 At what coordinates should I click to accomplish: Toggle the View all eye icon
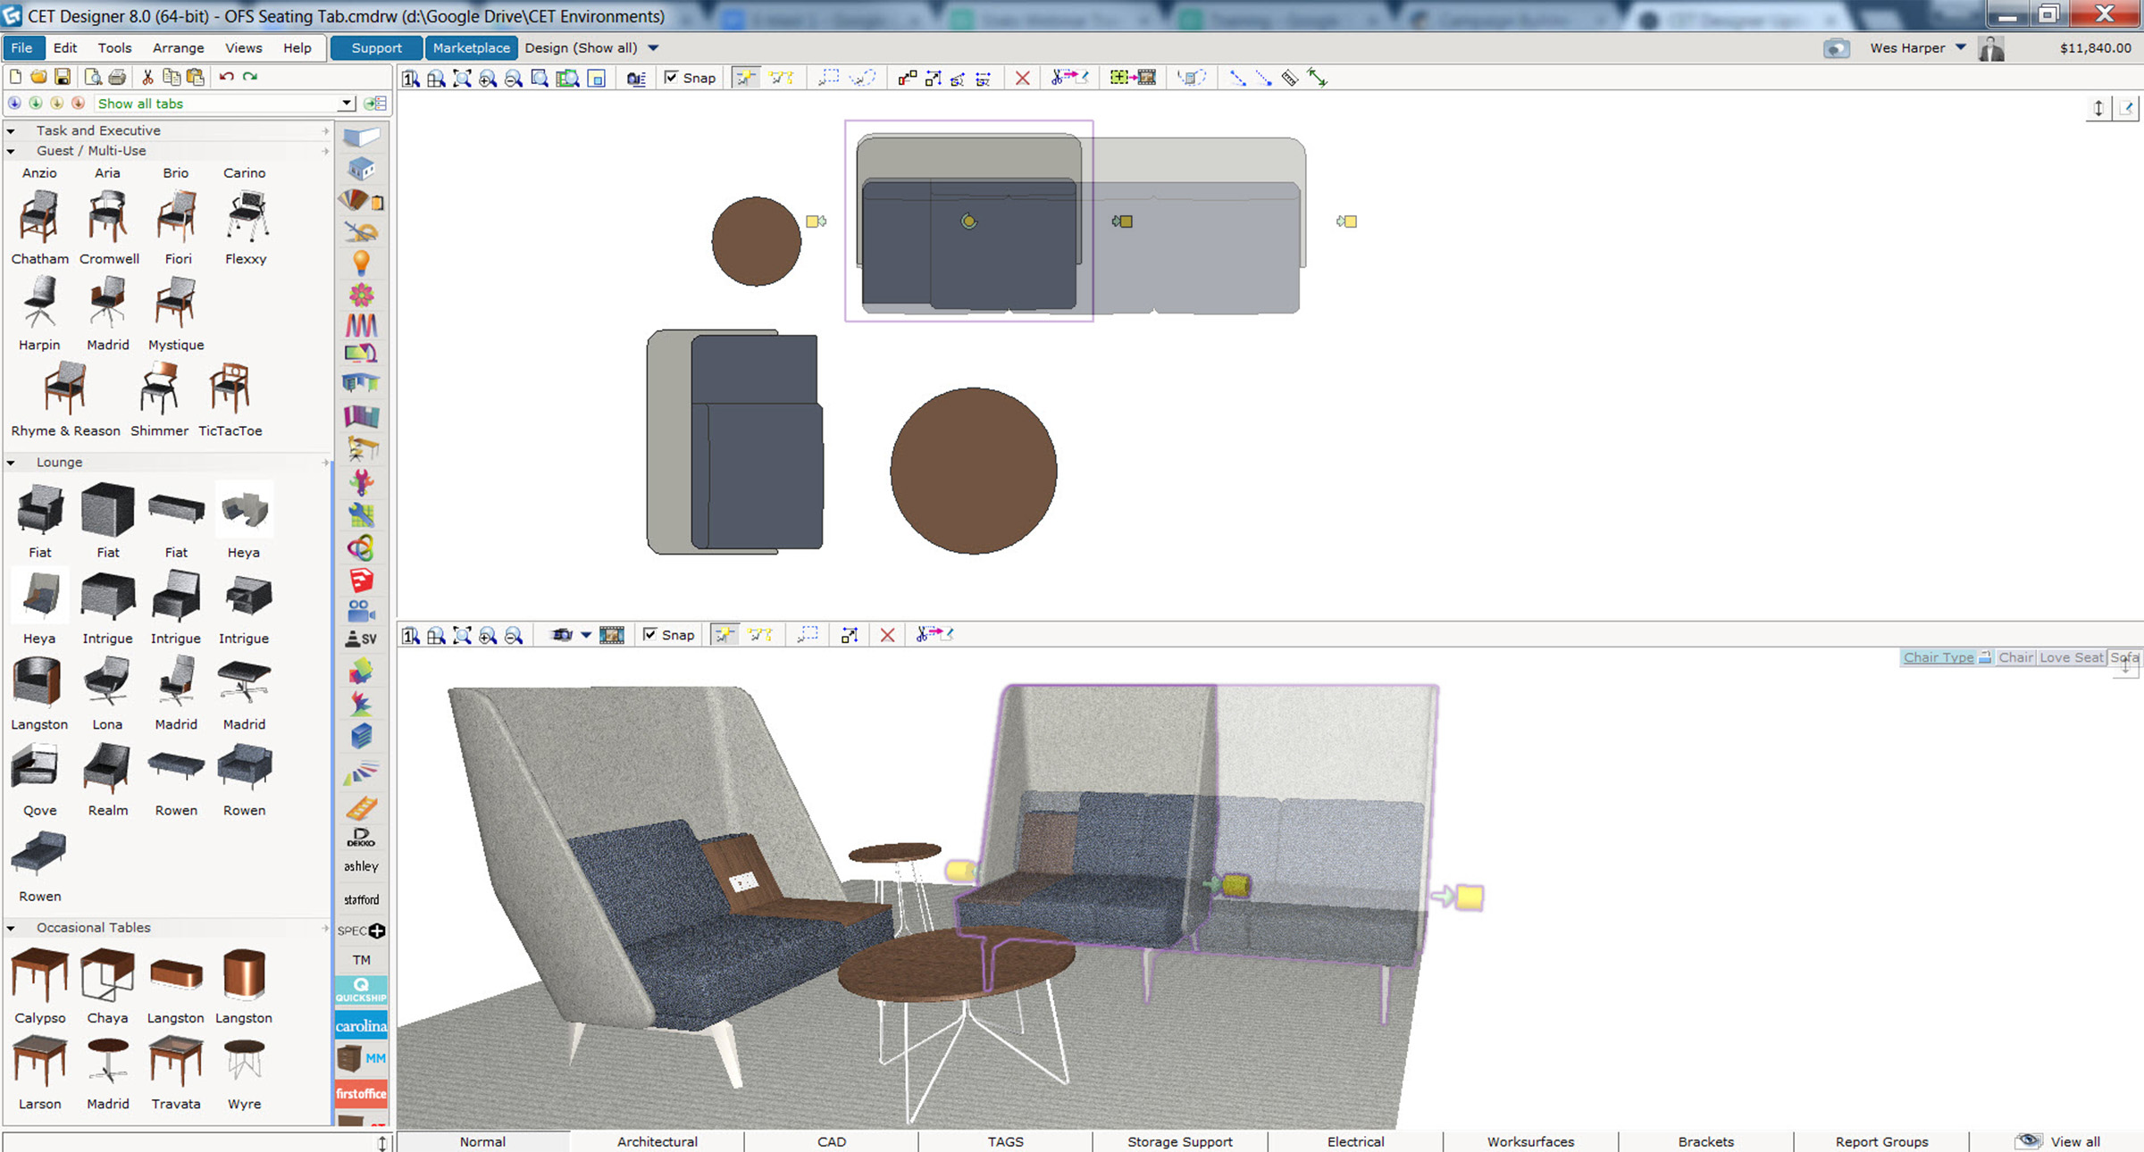[2028, 1140]
